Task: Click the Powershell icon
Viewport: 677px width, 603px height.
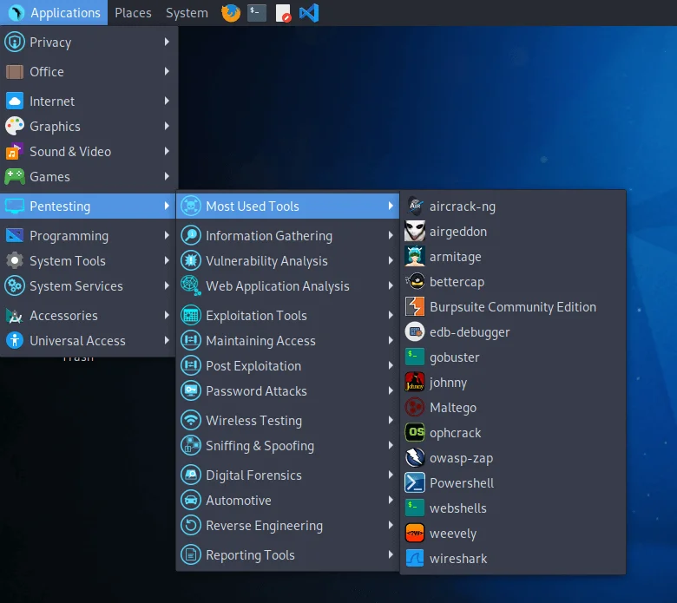Action: 415,483
